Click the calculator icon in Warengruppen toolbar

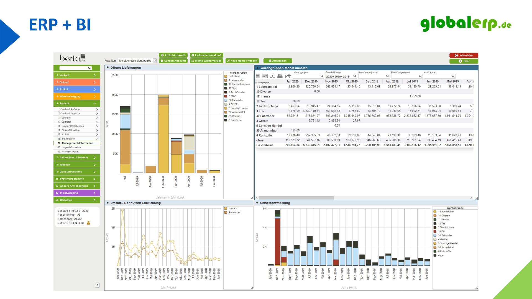(258, 76)
